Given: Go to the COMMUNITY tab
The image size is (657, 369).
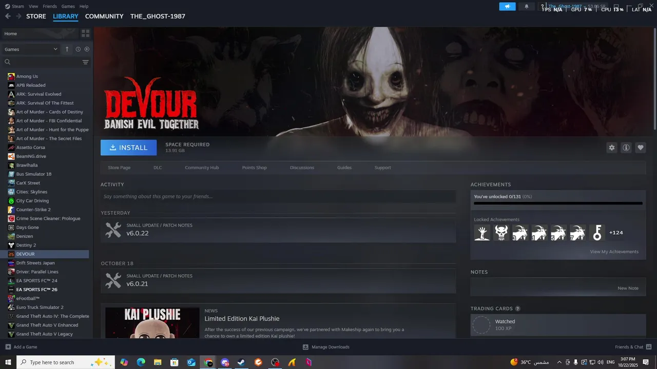Looking at the screenshot, I should pyautogui.click(x=104, y=16).
